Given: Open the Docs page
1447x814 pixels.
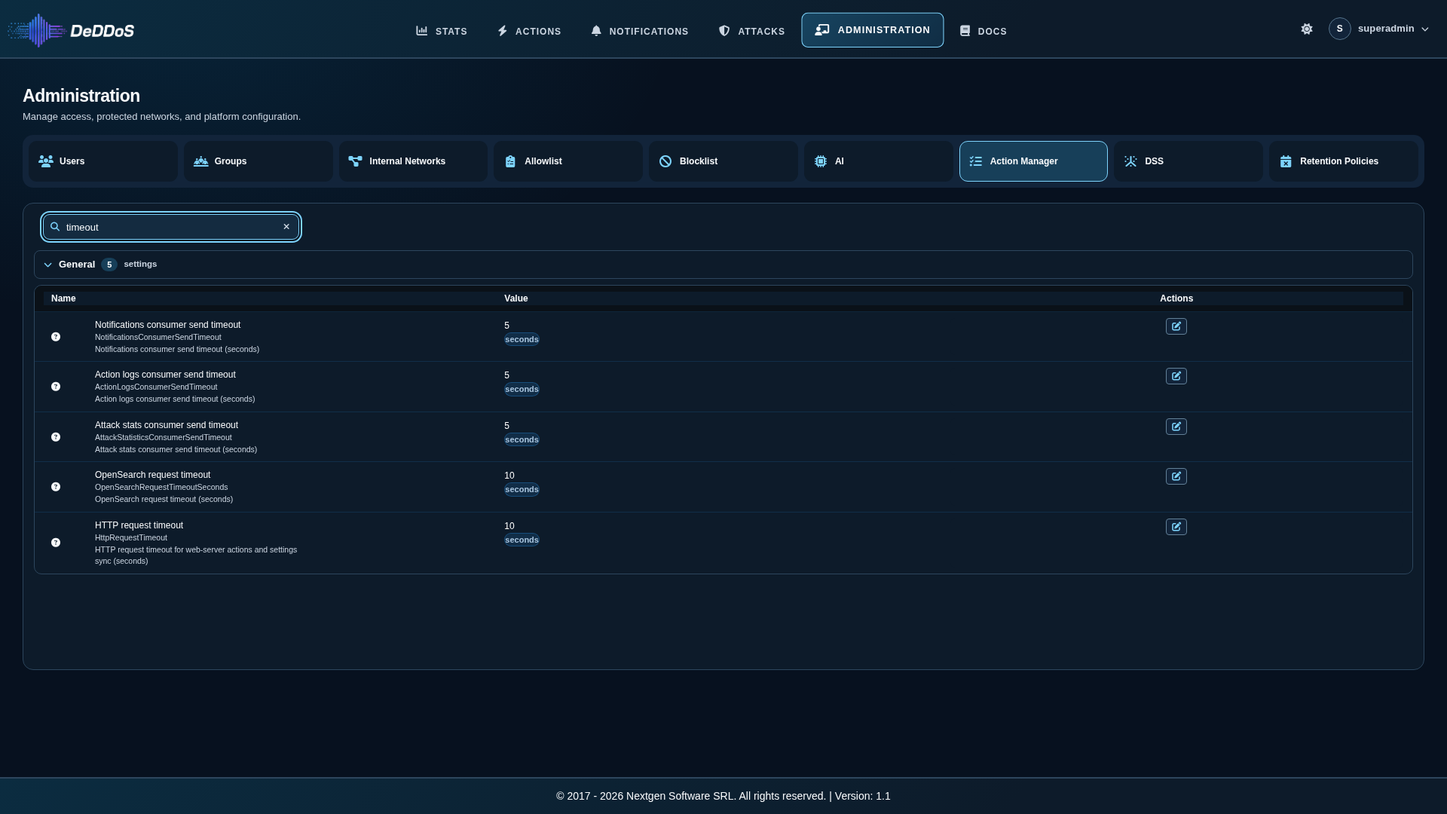Looking at the screenshot, I should pyautogui.click(x=983, y=31).
